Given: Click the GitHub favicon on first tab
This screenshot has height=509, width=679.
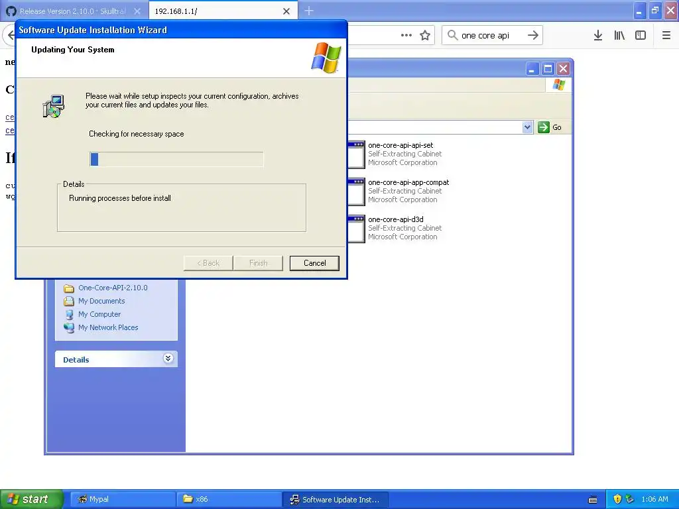Looking at the screenshot, I should pos(11,11).
